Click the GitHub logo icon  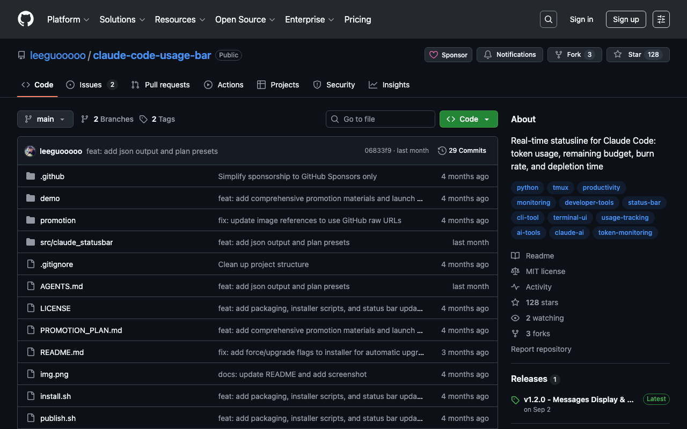(x=26, y=19)
